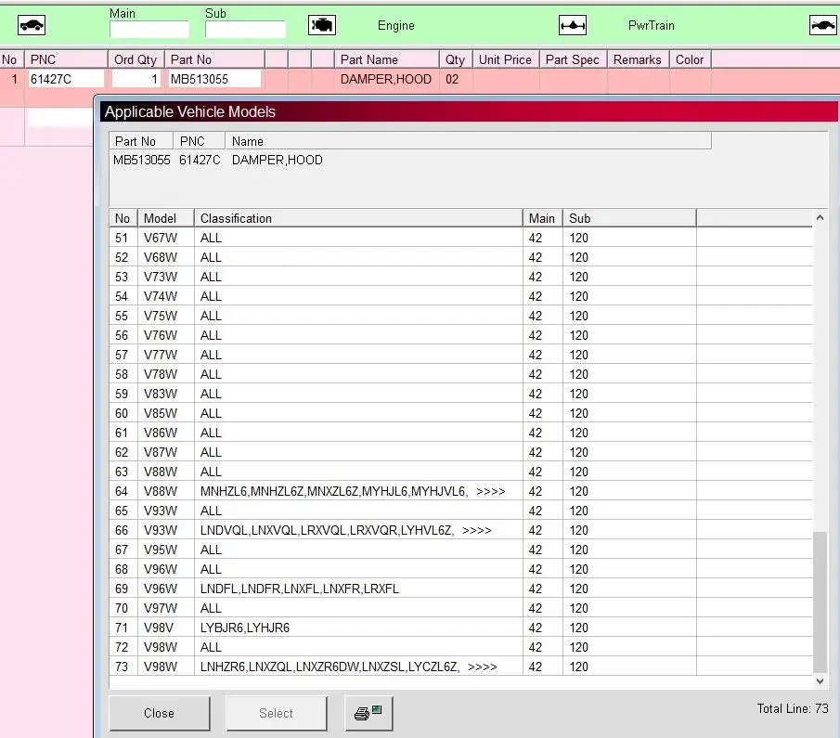Select row 72, V98W classification ALL

pos(460,647)
